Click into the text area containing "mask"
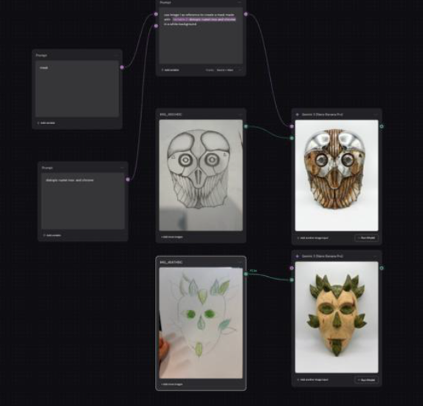 [78, 89]
